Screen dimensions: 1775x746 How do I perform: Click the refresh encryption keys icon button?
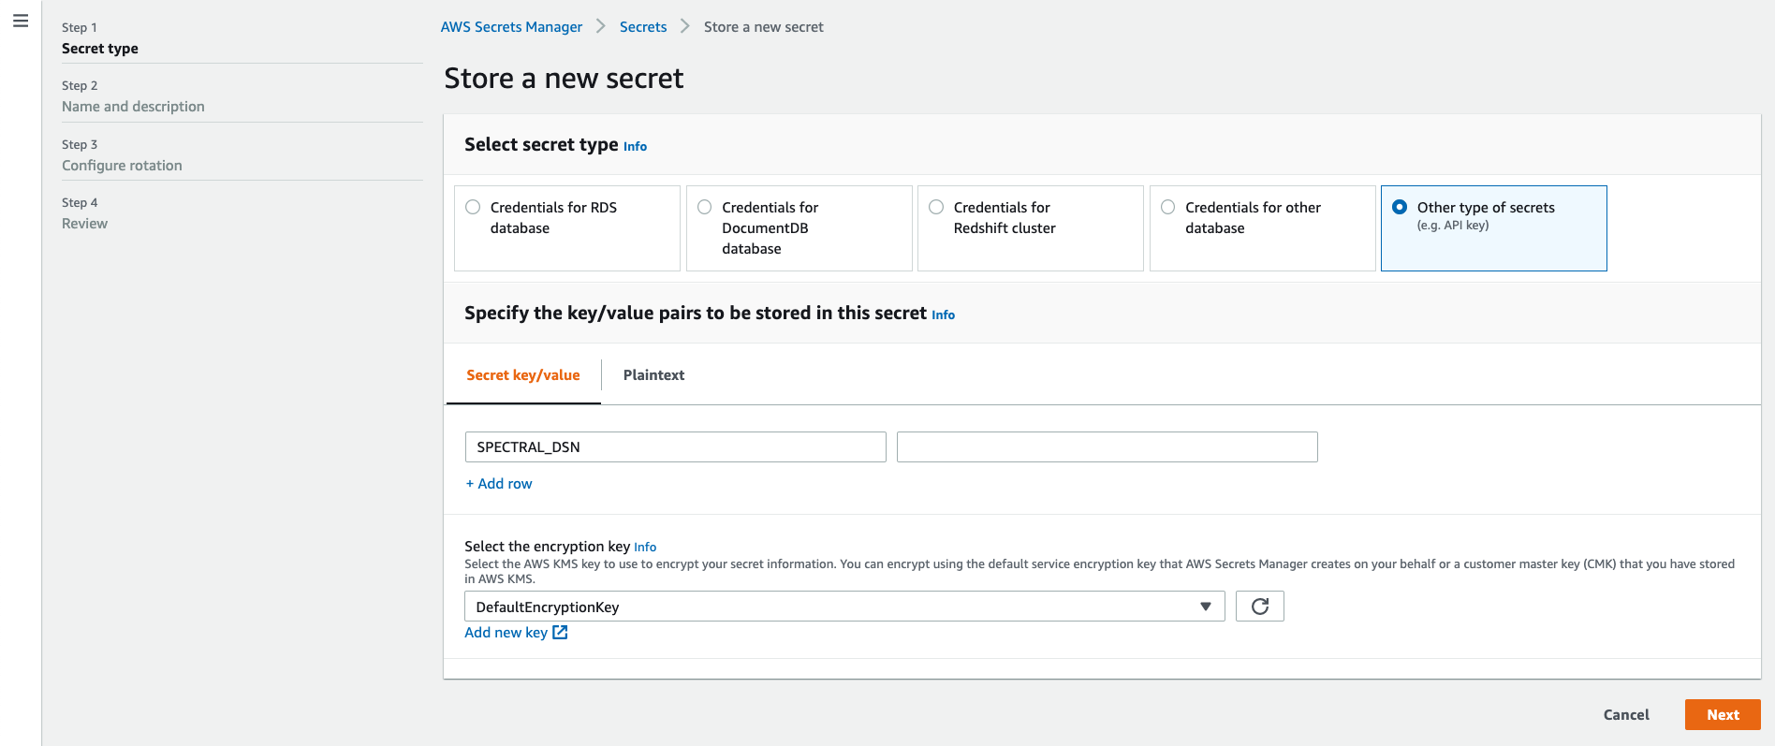pos(1259,607)
